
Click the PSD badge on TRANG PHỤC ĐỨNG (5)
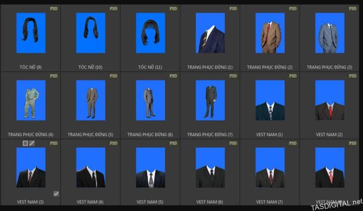click(113, 76)
